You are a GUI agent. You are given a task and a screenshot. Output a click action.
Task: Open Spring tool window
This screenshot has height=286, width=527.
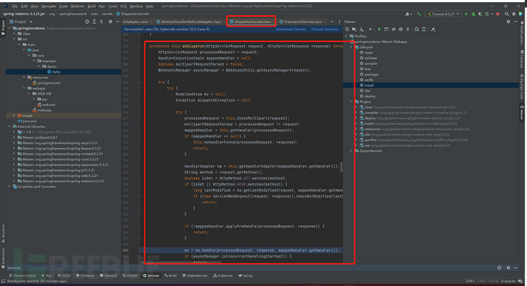245,275
